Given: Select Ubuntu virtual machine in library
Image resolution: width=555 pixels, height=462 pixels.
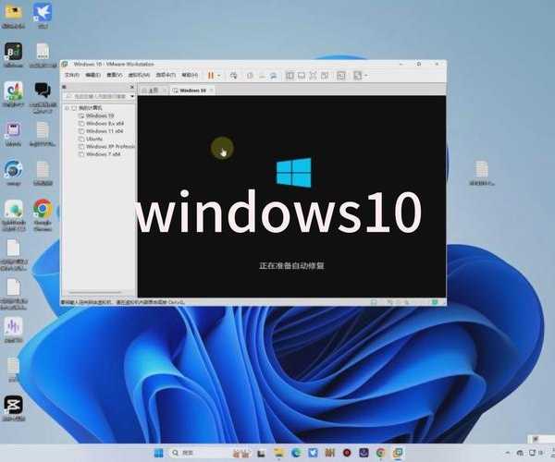Looking at the screenshot, I should (x=93, y=138).
